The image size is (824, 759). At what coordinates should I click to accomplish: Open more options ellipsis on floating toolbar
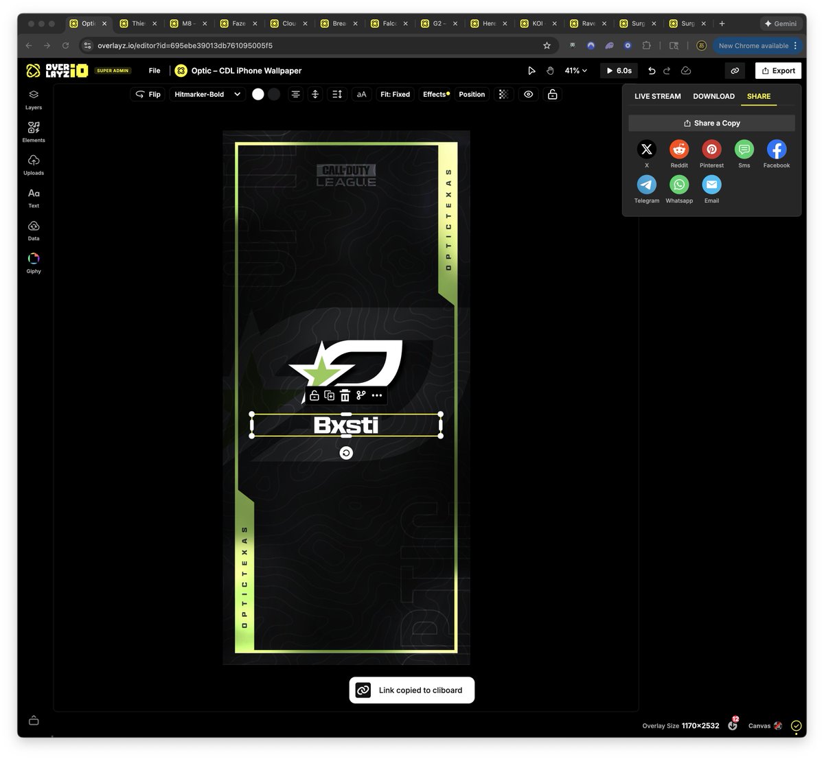pos(377,395)
